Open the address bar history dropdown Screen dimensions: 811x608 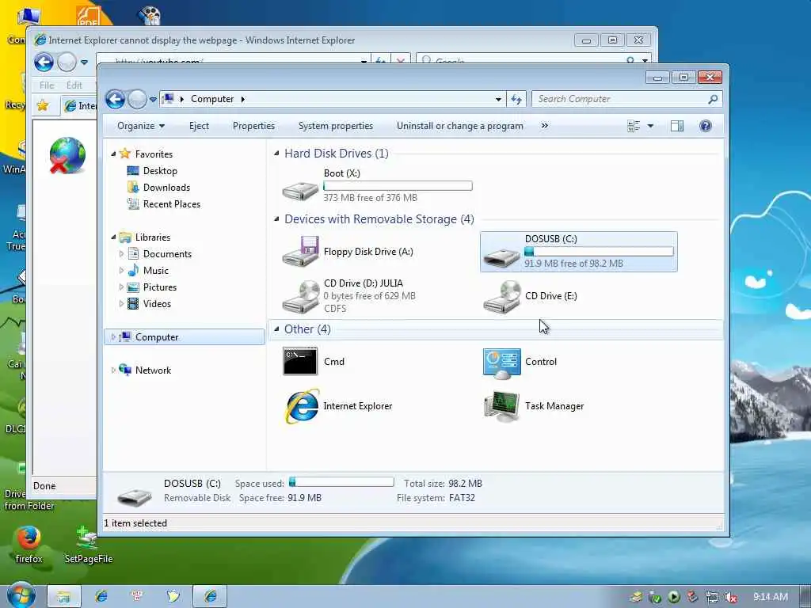coord(498,99)
